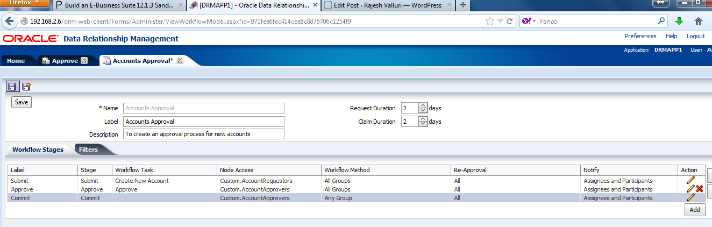Select the [DRMAPP1] Oracle Data Relationship browser tab

tap(254, 5)
